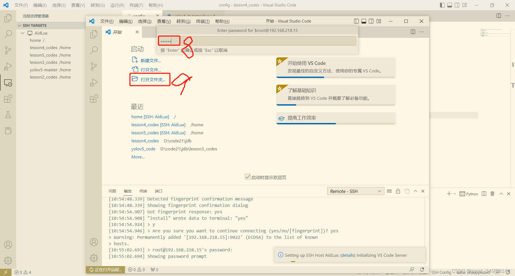
Task: Open recent home [SSH: AidLux]
Action: 150,117
